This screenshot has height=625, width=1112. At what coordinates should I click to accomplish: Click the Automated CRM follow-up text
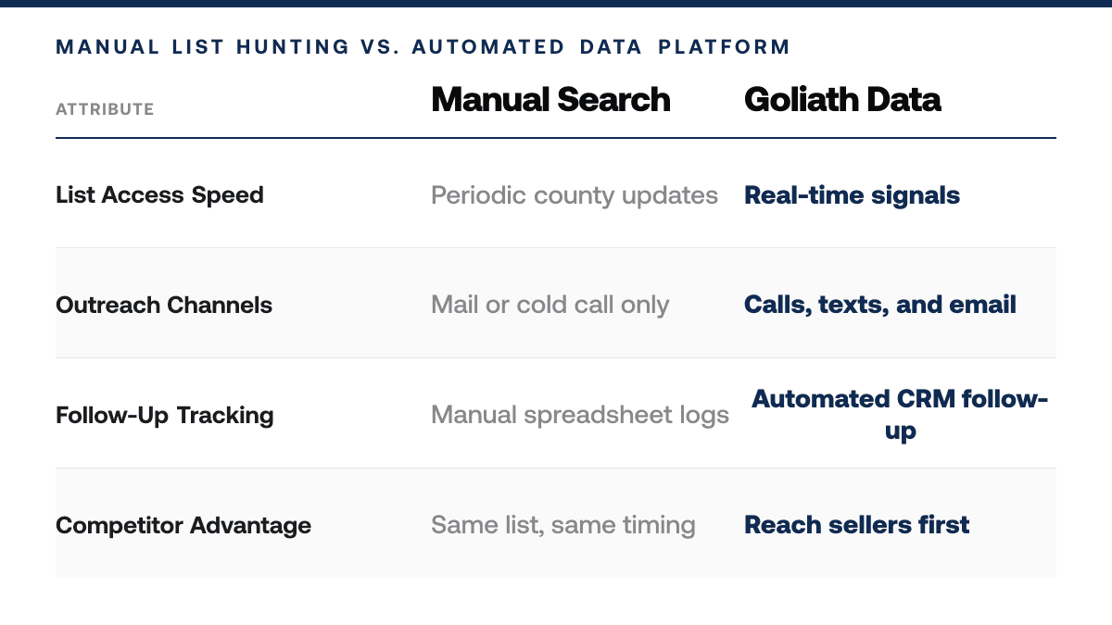point(900,414)
